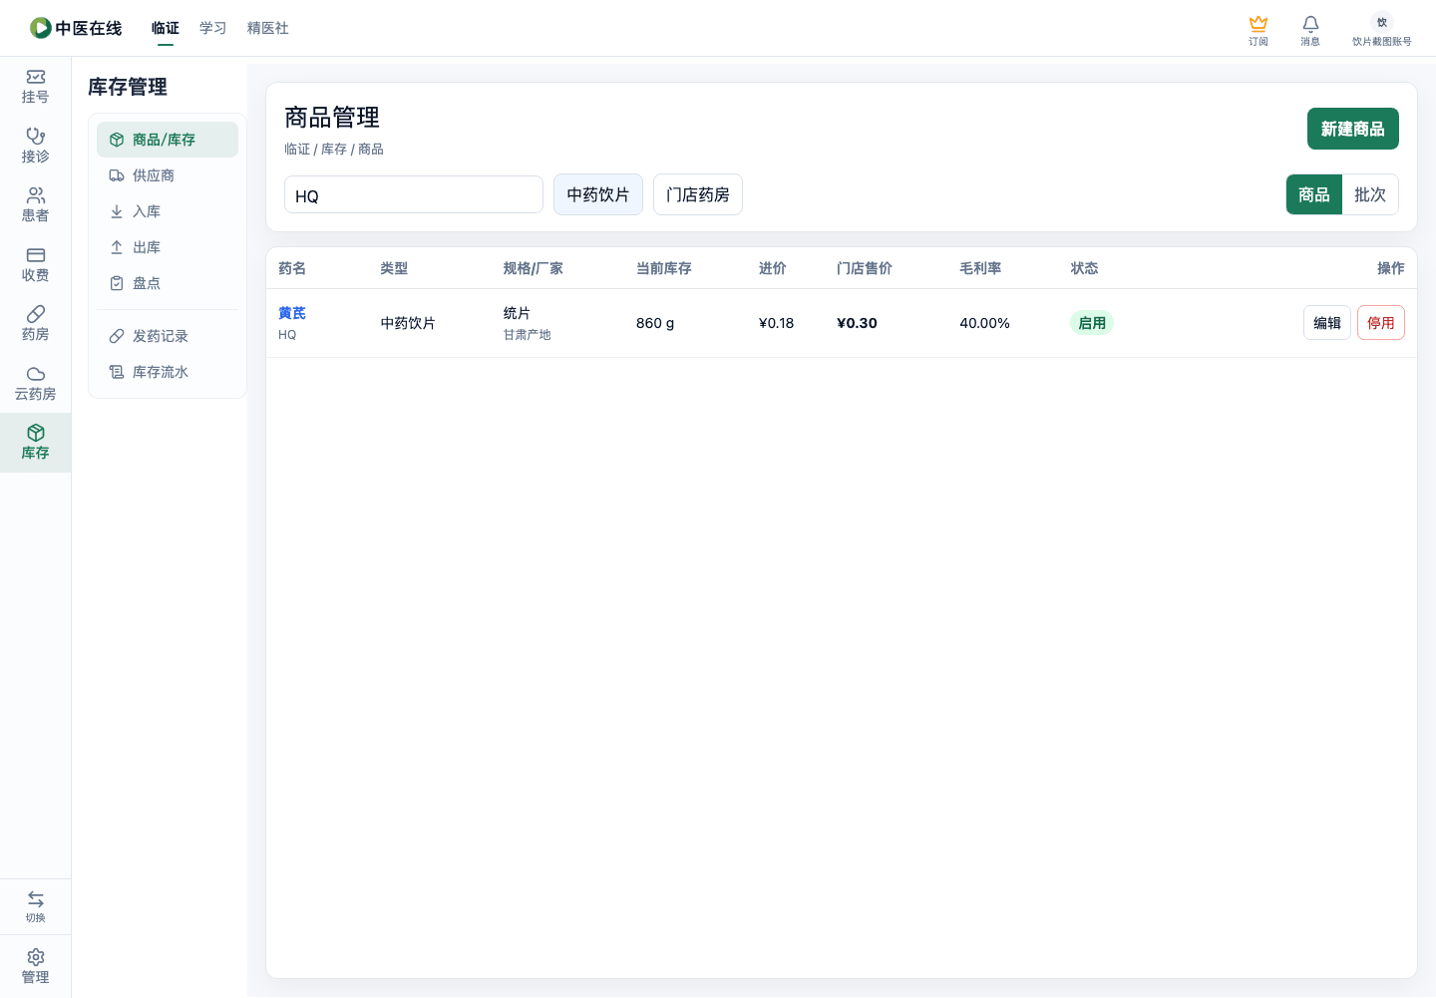Viewport: 1436px width, 998px height.
Task: Switch to the 学习 top tab
Action: coord(213,28)
